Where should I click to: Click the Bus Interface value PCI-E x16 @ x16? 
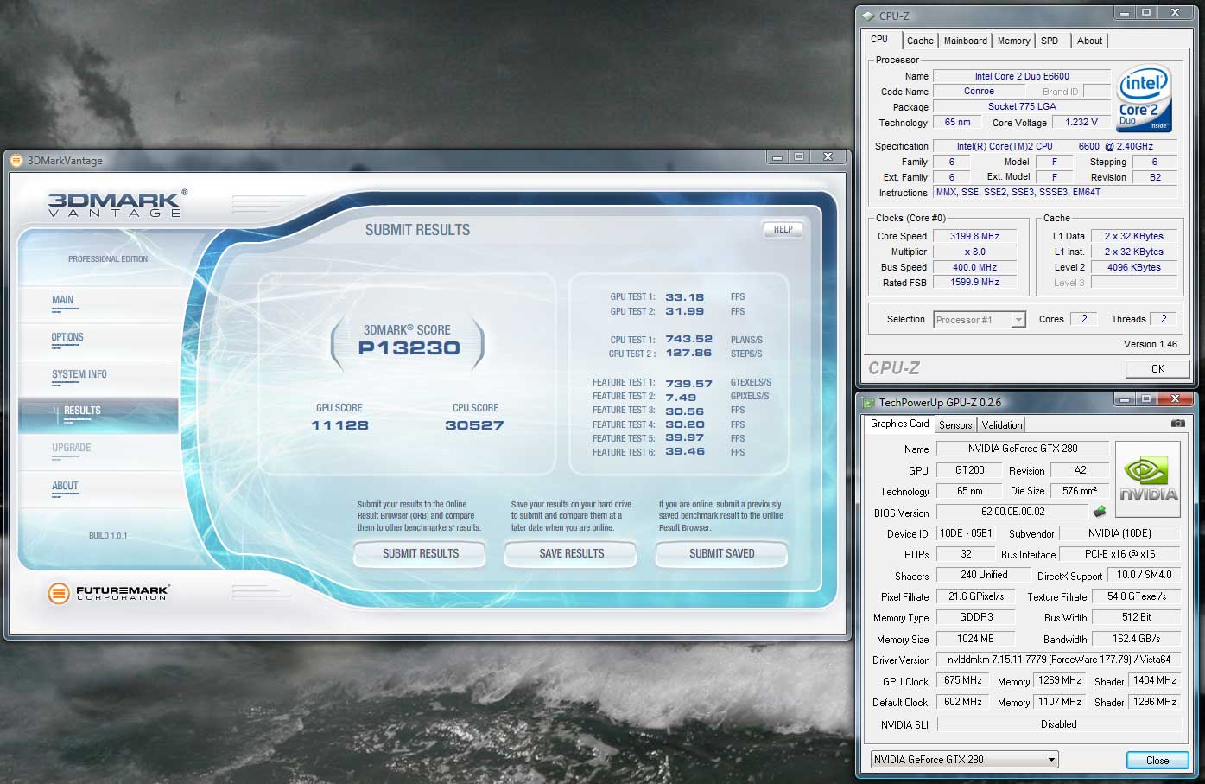click(1119, 554)
